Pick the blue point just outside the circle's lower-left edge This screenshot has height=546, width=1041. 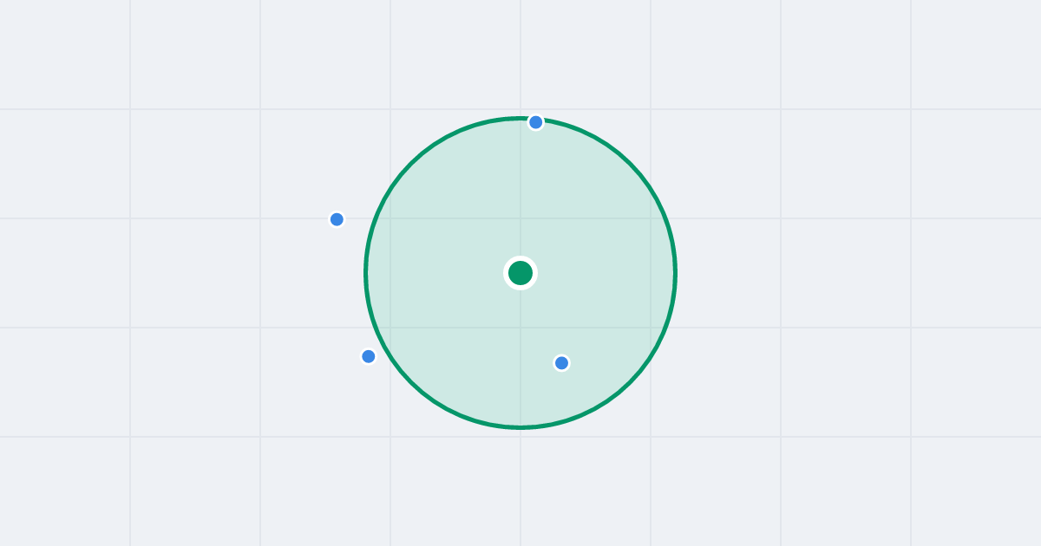click(x=369, y=356)
